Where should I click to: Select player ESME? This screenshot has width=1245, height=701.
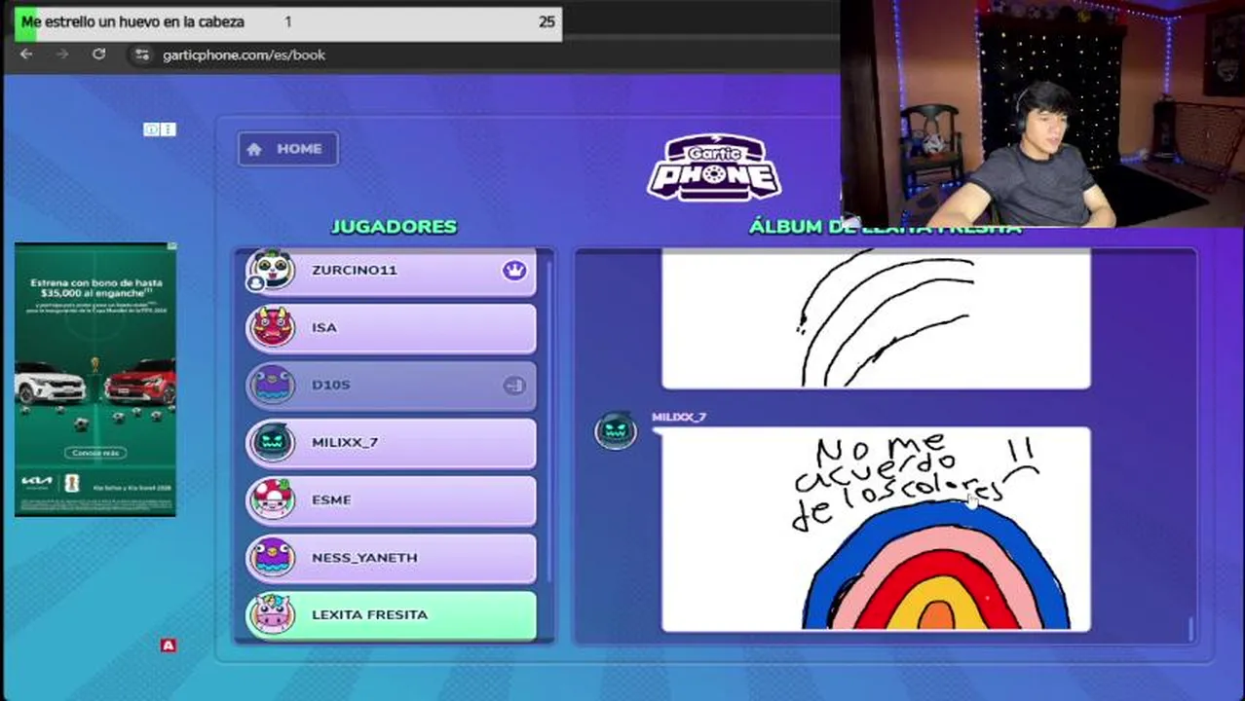pyautogui.click(x=391, y=500)
